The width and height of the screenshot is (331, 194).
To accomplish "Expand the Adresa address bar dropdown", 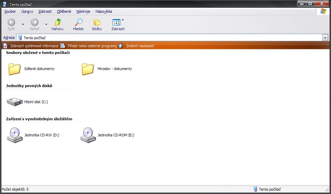I will point(325,38).
